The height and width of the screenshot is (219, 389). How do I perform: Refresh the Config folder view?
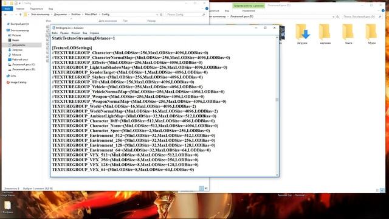[161, 15]
